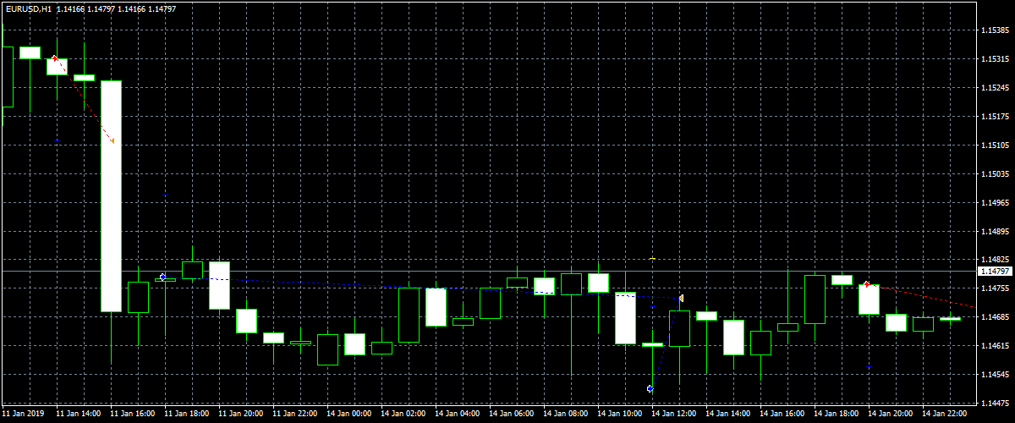The height and width of the screenshot is (423, 1015).
Task: Click the 14 Jan 06:00 time label
Action: 512,415
